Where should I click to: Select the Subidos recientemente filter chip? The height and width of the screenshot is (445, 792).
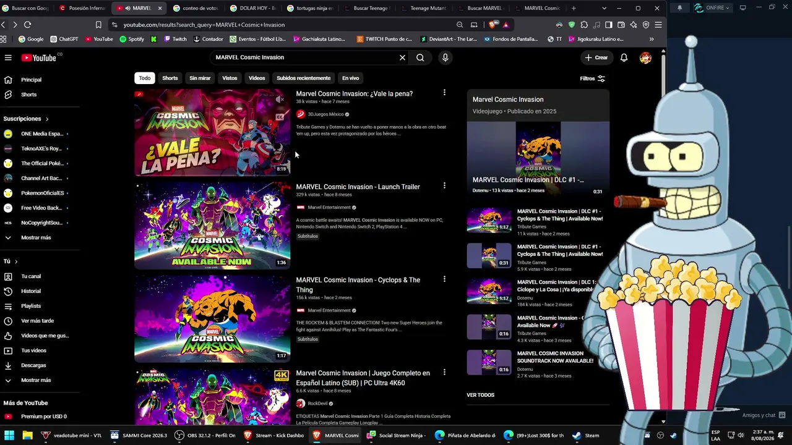click(303, 78)
